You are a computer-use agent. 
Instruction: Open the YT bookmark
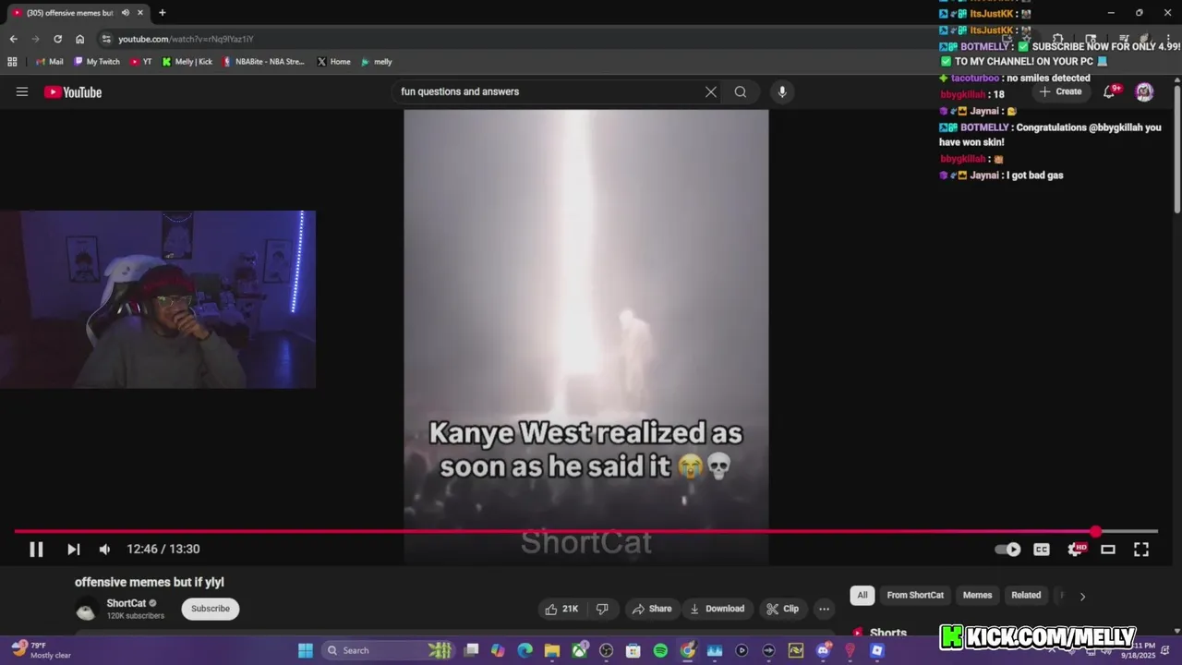(x=141, y=62)
